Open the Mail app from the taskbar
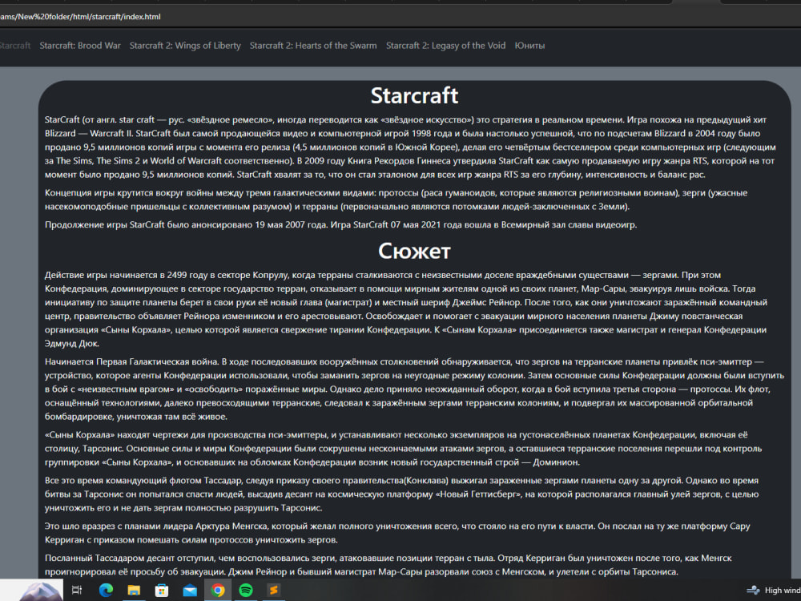This screenshot has width=801, height=601. pyautogui.click(x=190, y=591)
